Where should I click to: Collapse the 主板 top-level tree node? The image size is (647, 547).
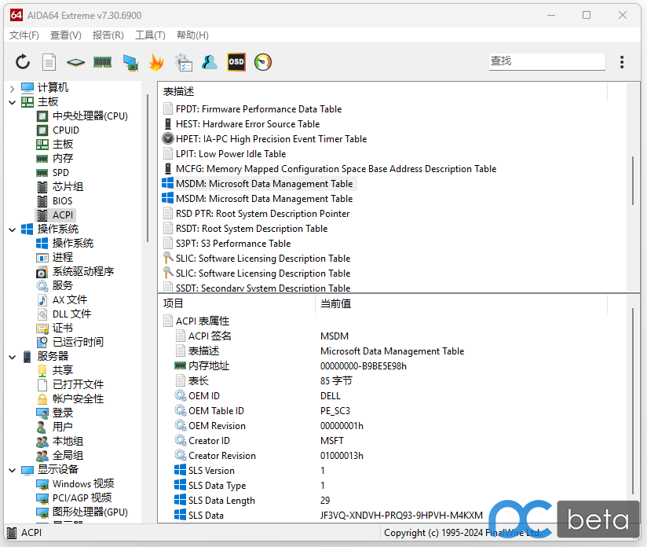pyautogui.click(x=12, y=102)
